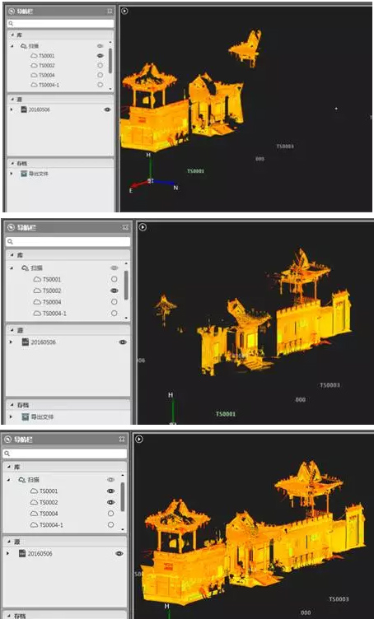
Task: Select the TS0001 cloud icon in the top panel
Action: [34, 56]
